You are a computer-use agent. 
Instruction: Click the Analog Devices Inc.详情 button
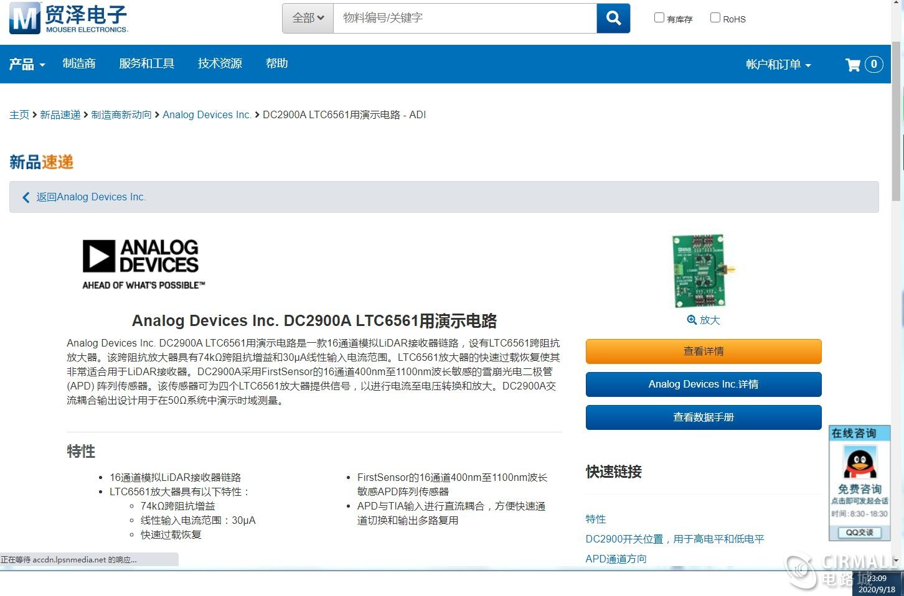704,384
